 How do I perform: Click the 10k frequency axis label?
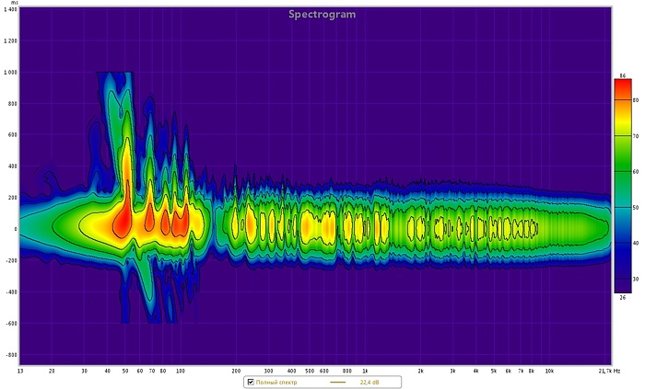549,371
